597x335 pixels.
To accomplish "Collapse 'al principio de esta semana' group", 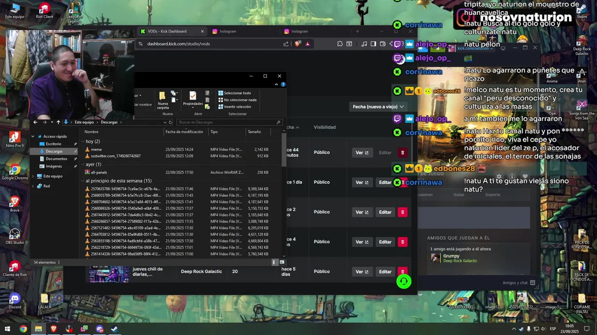I will tap(83, 181).
